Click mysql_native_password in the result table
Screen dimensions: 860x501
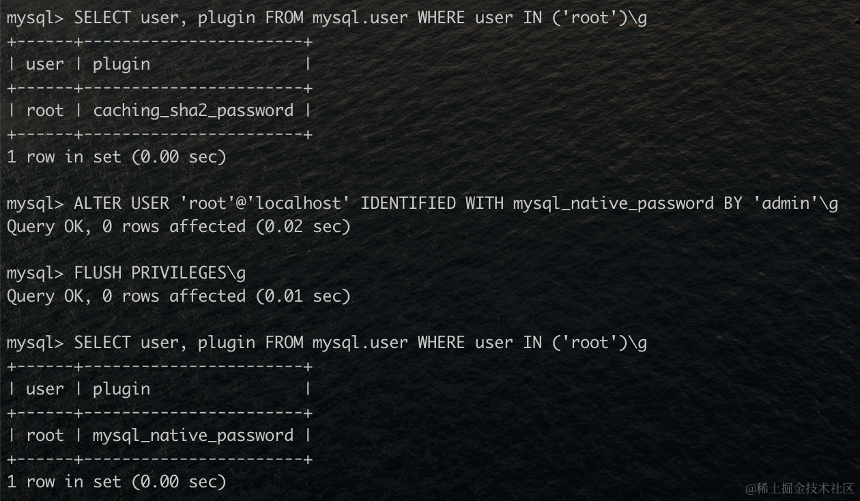click(193, 435)
